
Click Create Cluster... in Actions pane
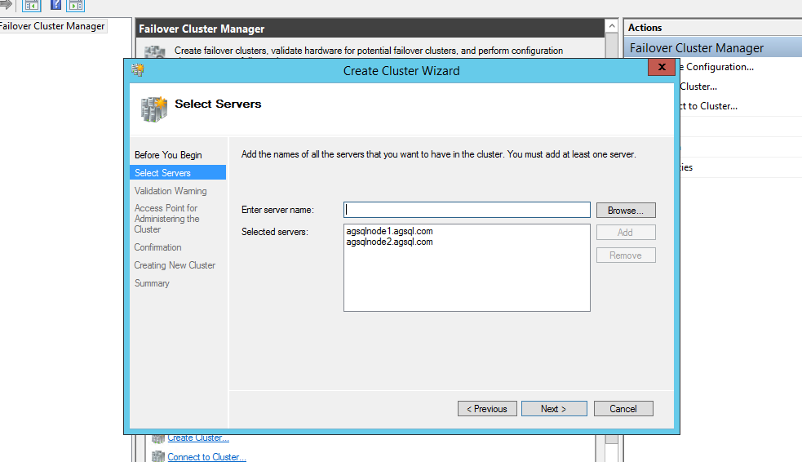pos(698,87)
